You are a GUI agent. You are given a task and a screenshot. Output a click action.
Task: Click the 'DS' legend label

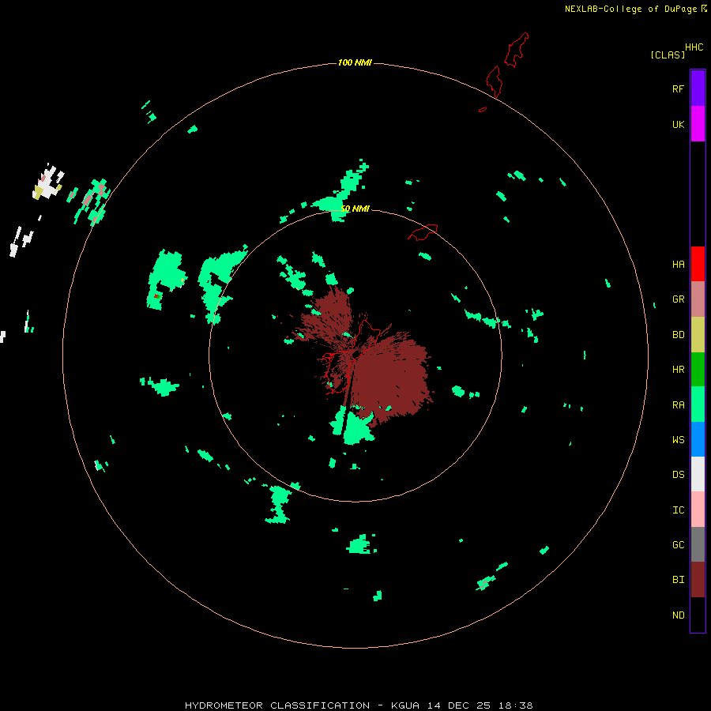click(x=678, y=475)
